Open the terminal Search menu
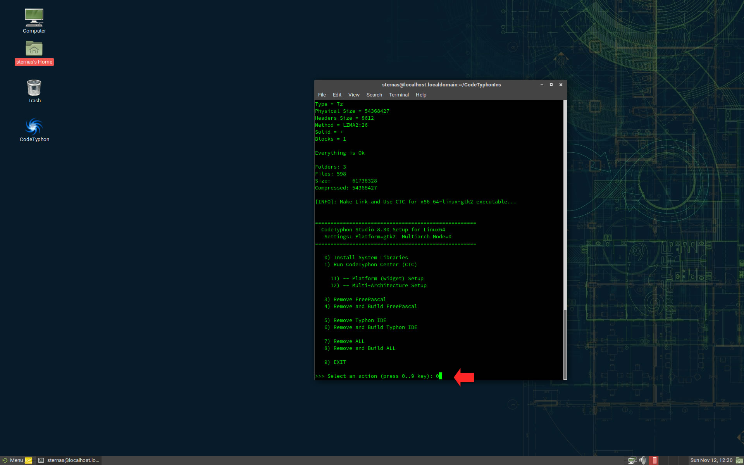Image resolution: width=744 pixels, height=465 pixels. 374,95
